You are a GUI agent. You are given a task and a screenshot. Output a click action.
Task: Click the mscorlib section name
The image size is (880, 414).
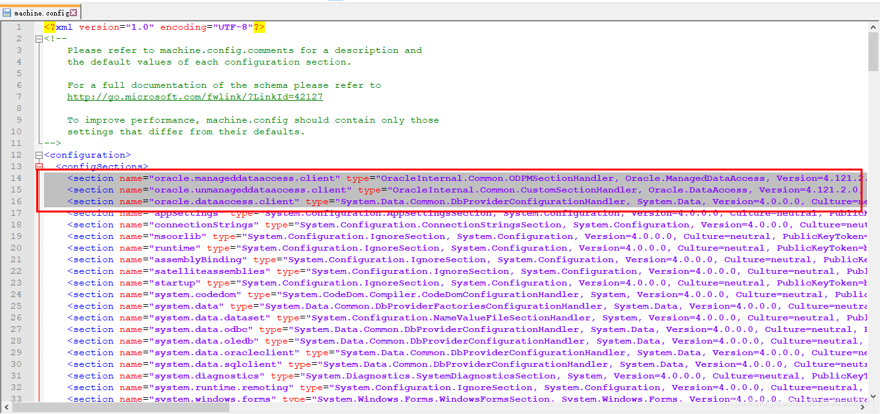pos(178,236)
